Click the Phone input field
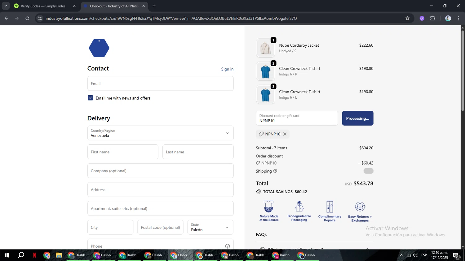 pyautogui.click(x=160, y=244)
